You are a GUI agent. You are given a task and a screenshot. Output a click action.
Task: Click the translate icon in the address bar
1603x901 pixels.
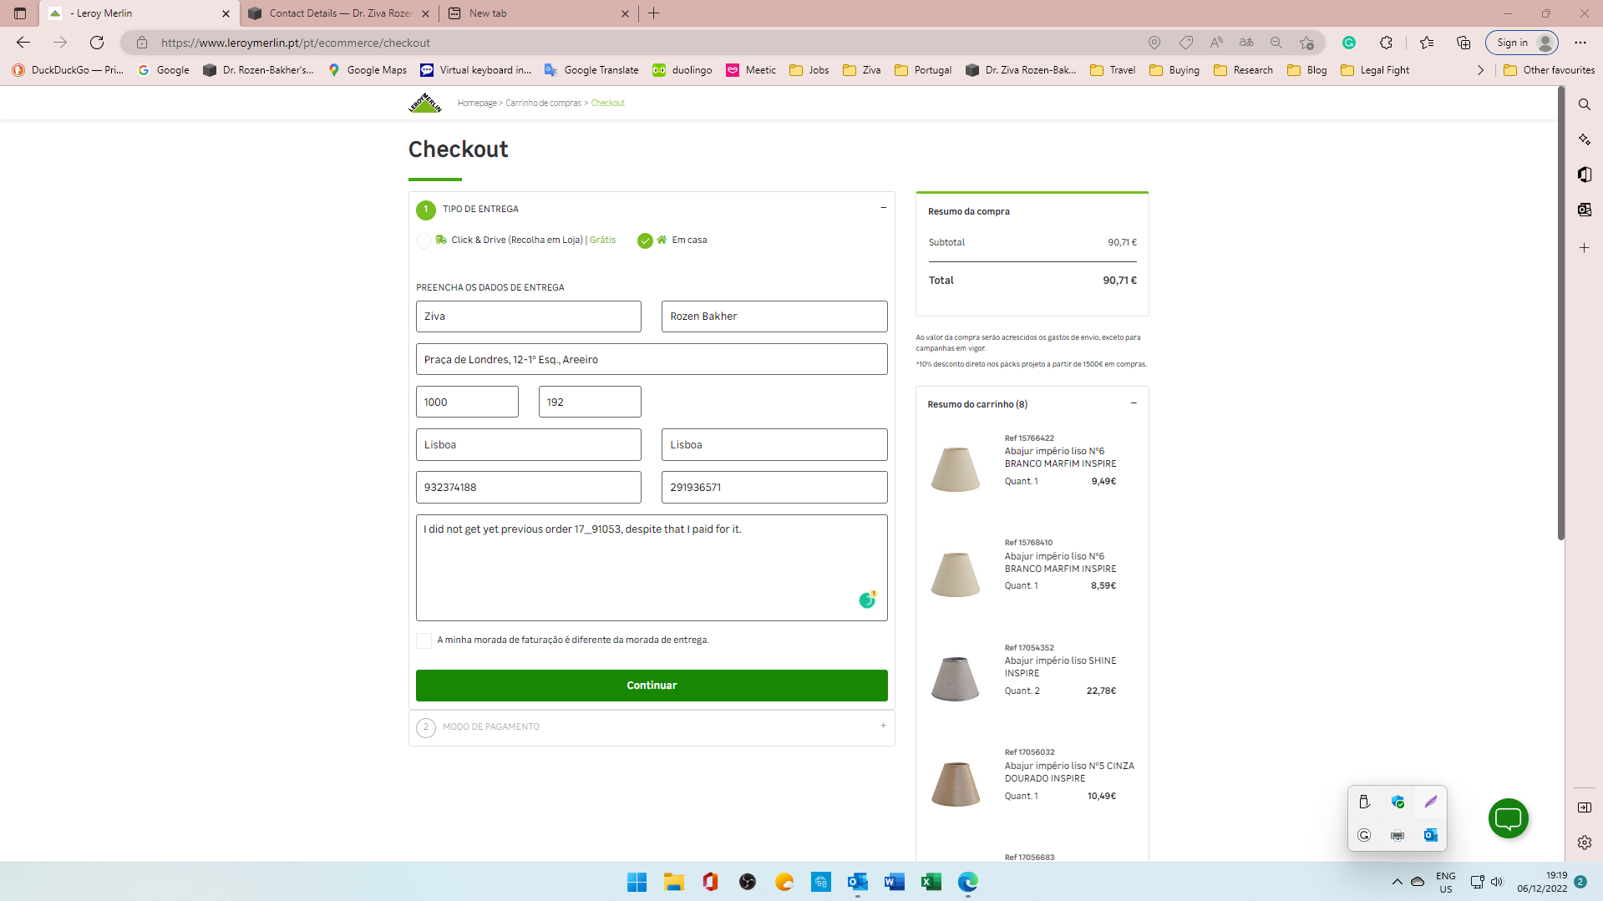[x=1246, y=43]
